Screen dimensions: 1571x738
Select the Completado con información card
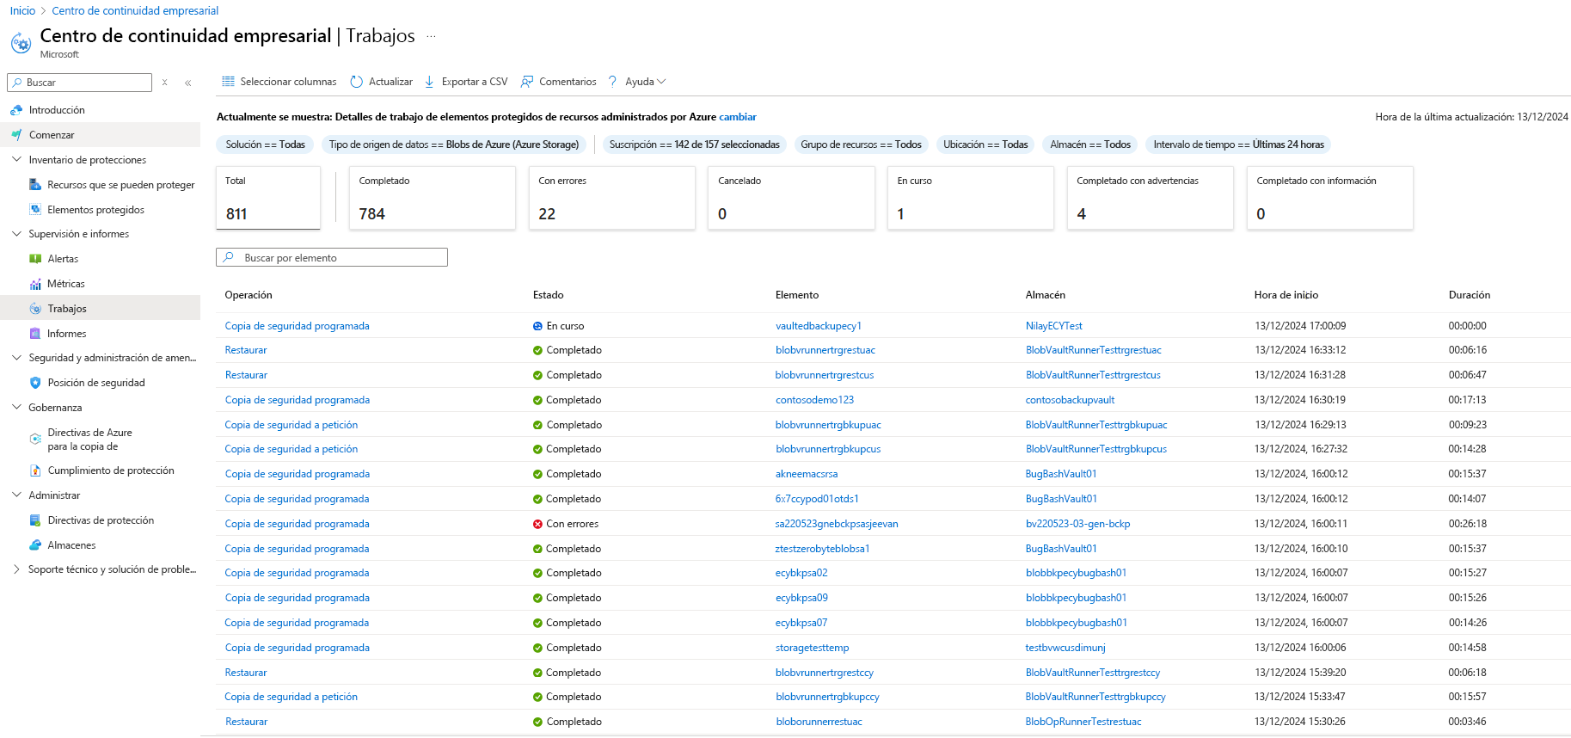pos(1330,198)
